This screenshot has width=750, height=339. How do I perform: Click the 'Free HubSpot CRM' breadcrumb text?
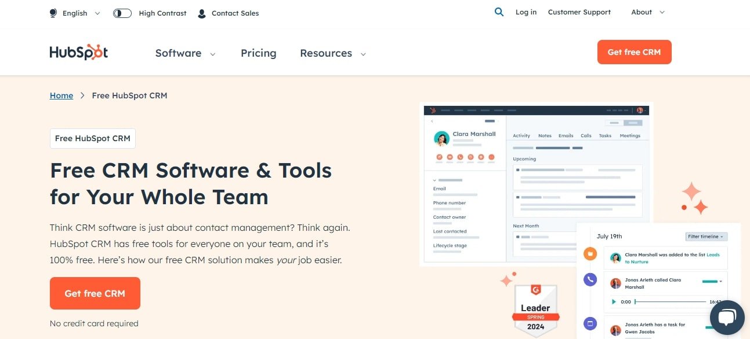coord(129,95)
